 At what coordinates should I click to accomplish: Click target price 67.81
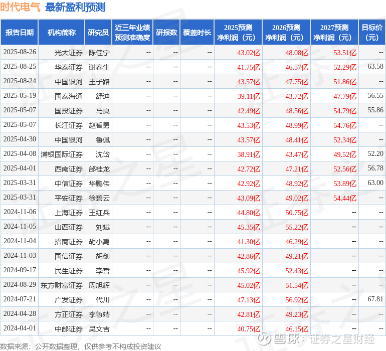(x=375, y=299)
